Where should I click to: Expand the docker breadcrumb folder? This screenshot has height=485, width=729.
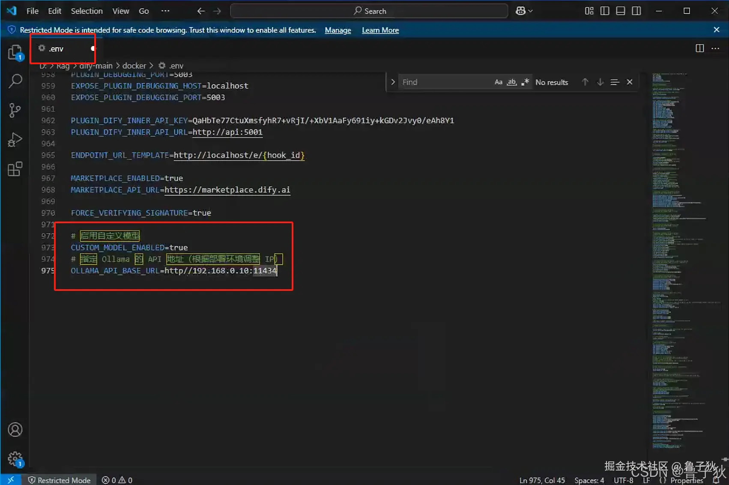(x=134, y=66)
